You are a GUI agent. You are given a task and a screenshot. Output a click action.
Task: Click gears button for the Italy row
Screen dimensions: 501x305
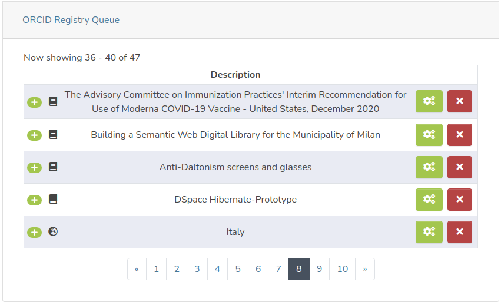coord(429,232)
